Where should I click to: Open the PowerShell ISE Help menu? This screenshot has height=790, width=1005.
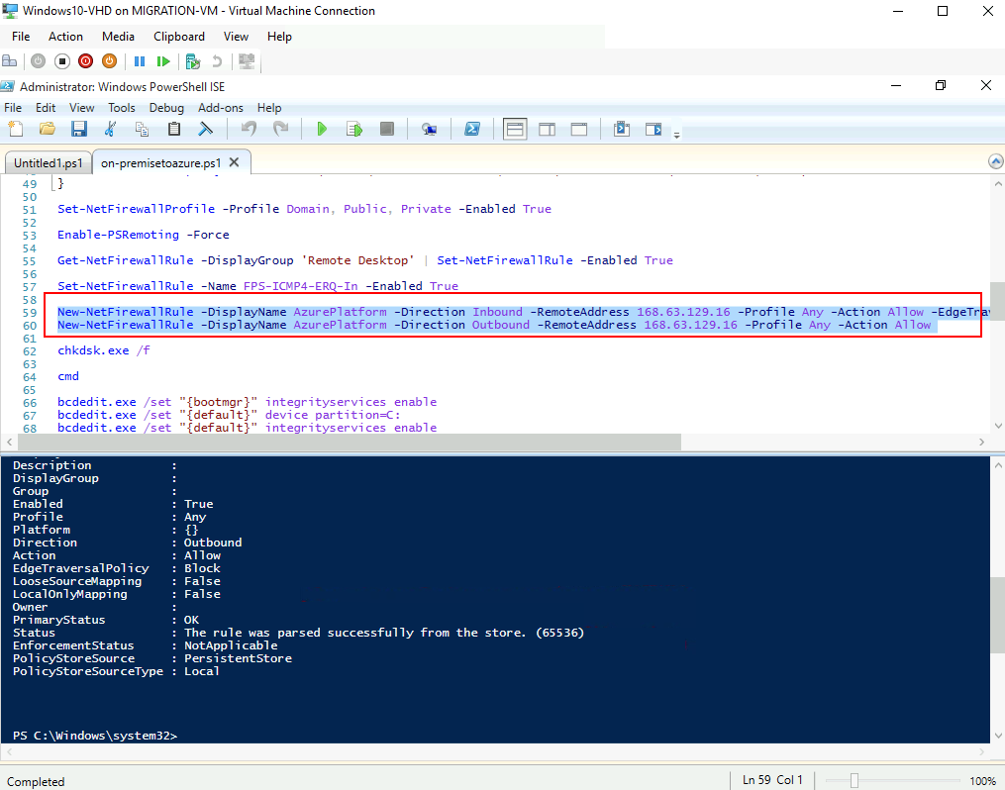click(x=269, y=108)
